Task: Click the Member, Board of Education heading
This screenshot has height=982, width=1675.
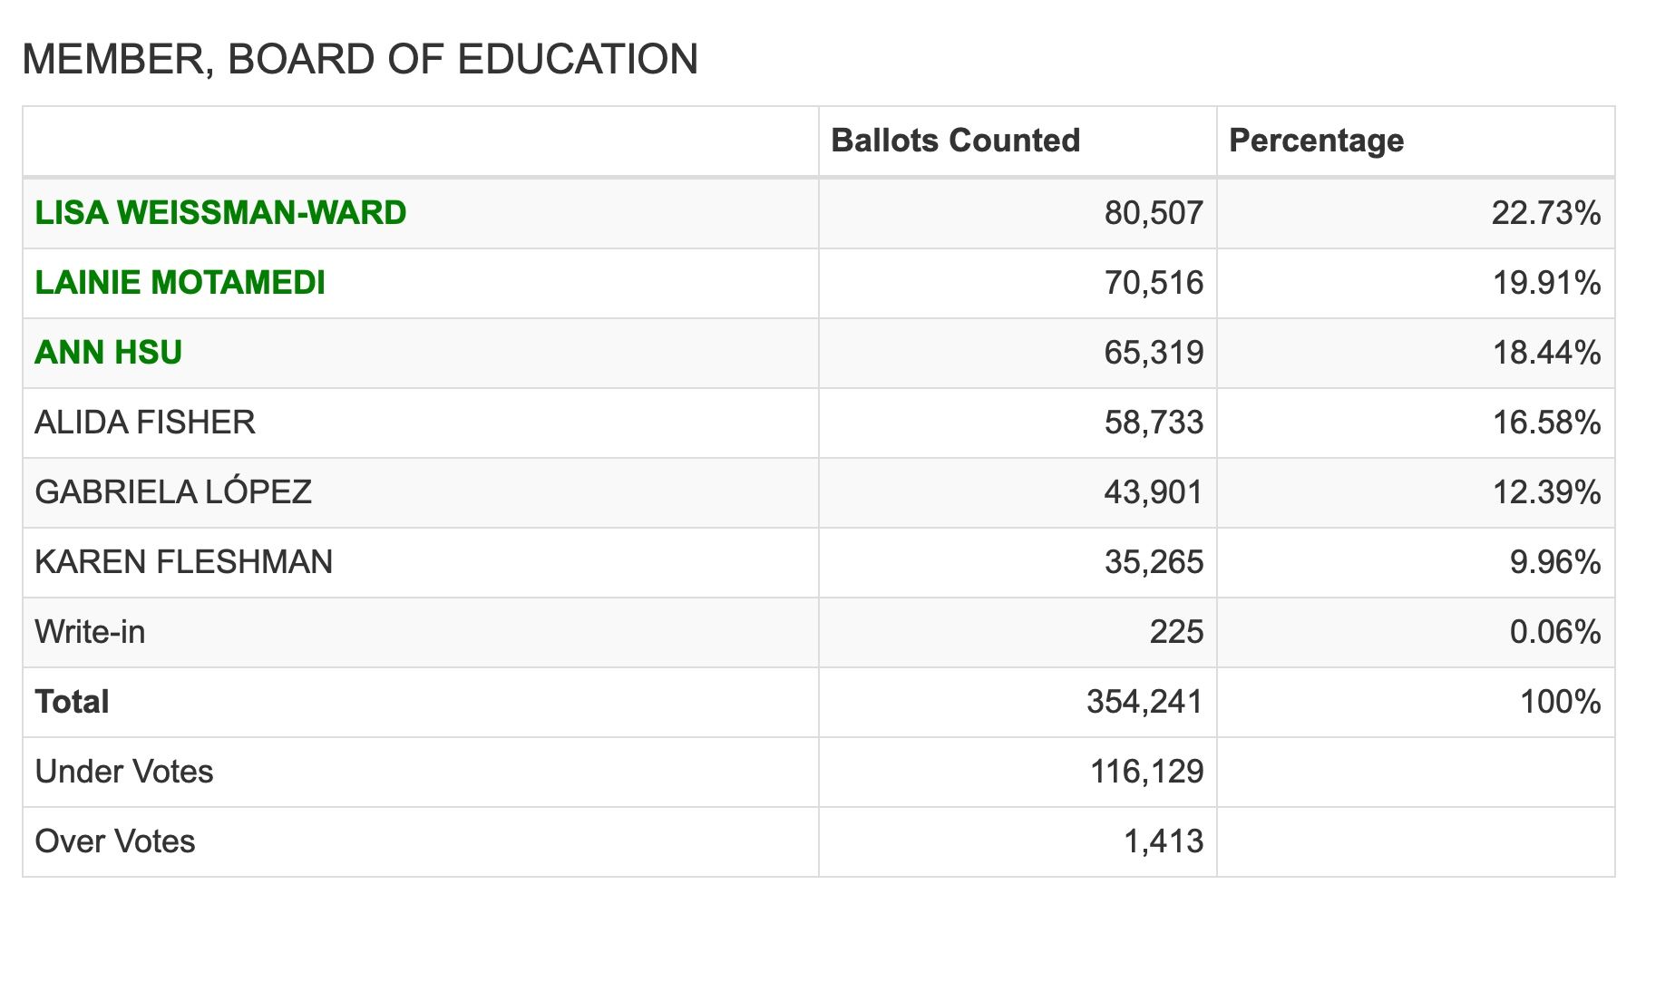Action: [x=360, y=60]
